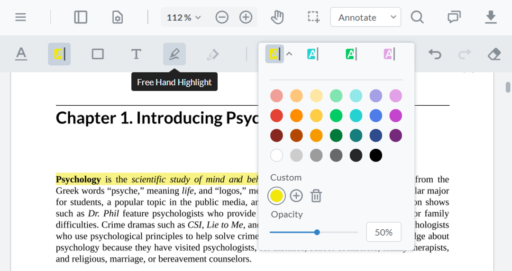Pick the light salmon color swatch
The height and width of the screenshot is (271, 512).
(276, 96)
